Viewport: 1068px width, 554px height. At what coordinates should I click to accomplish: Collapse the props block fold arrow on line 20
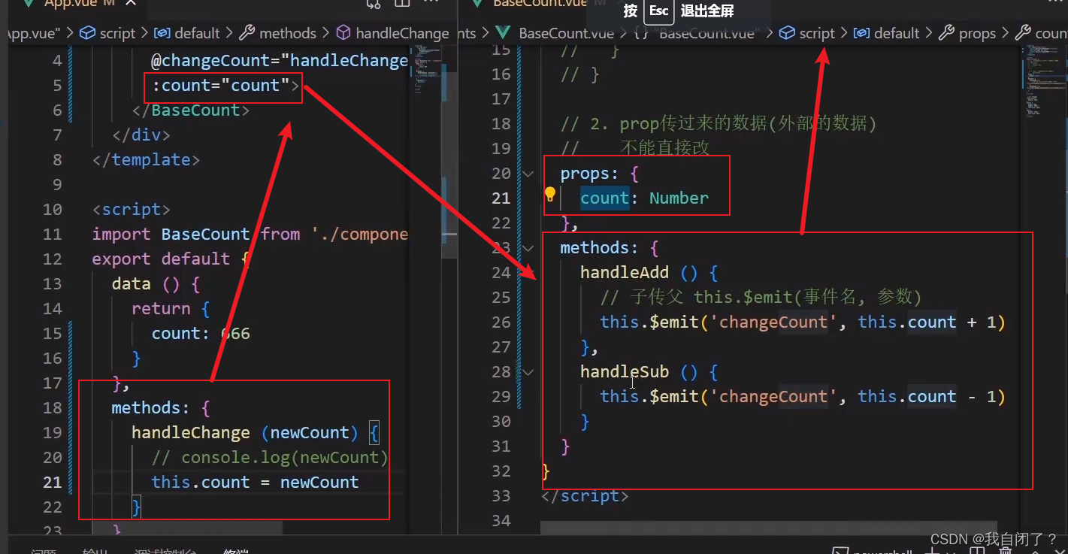[x=528, y=174]
